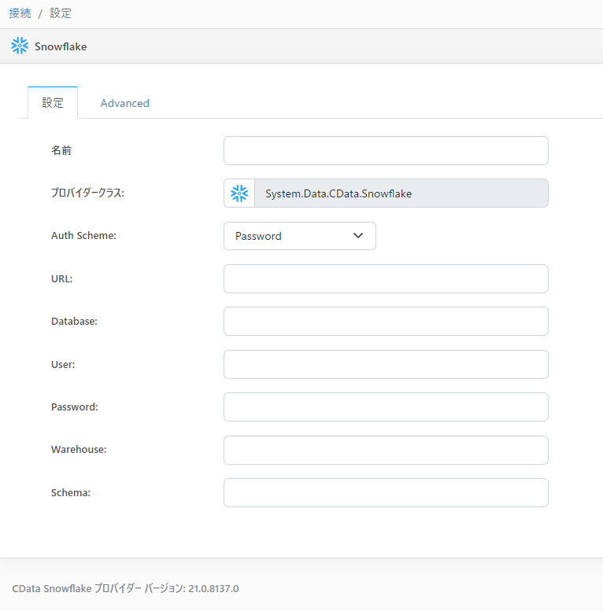Click the Warehouse: label
This screenshot has width=603, height=611.
click(x=79, y=449)
